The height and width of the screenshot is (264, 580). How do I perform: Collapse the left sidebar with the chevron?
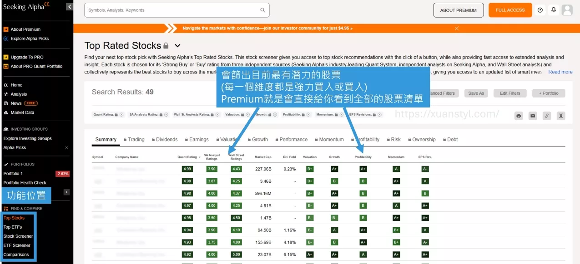click(69, 7)
